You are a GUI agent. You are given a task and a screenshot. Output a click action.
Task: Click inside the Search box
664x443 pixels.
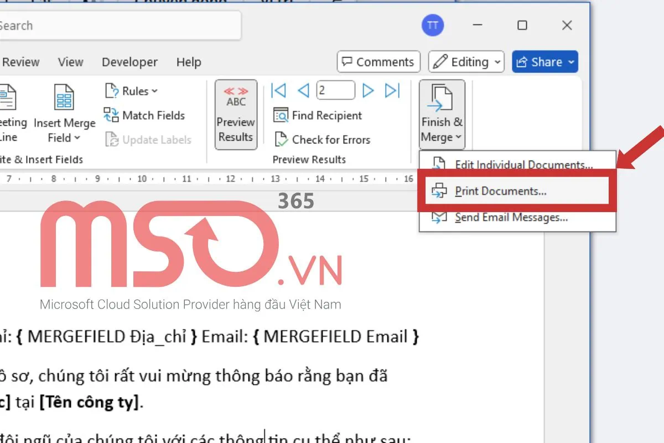(x=111, y=25)
